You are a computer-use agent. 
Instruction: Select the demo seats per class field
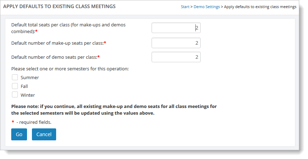tap(176, 57)
